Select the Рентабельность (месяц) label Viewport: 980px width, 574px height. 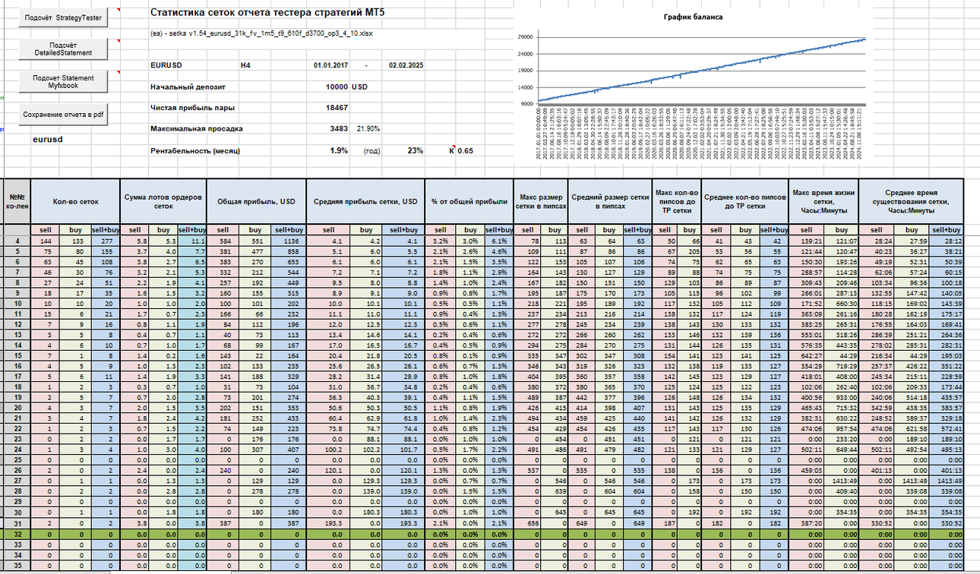[195, 150]
